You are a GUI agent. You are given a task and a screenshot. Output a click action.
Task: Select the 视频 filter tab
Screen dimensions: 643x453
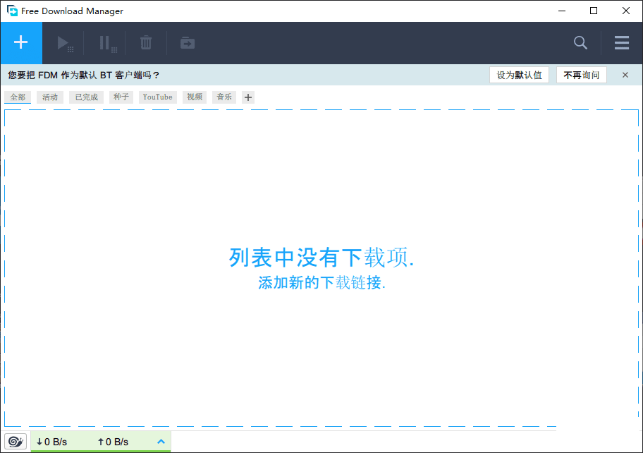195,97
